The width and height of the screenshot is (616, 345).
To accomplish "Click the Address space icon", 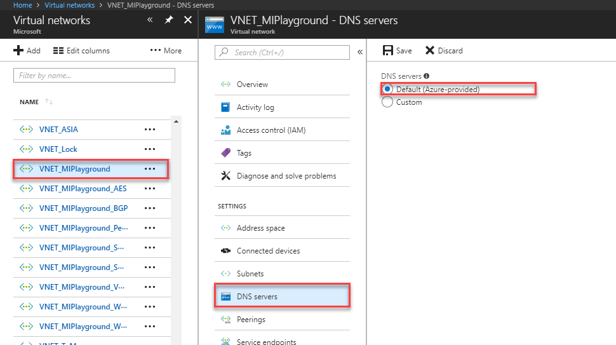I will 225,228.
